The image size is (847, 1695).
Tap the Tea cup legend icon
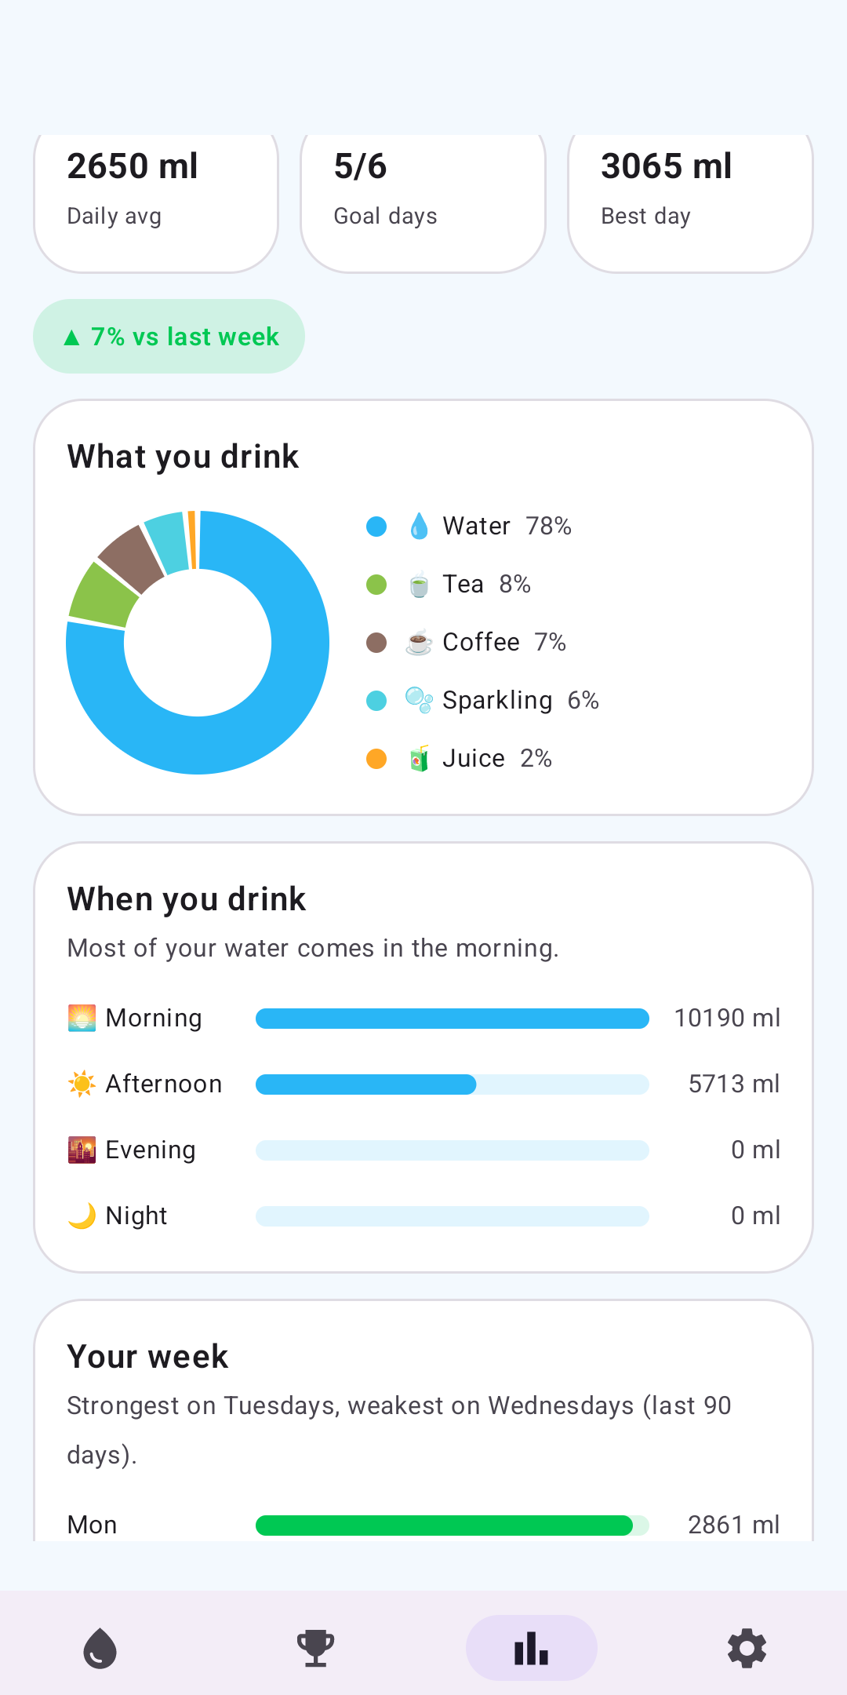420,584
